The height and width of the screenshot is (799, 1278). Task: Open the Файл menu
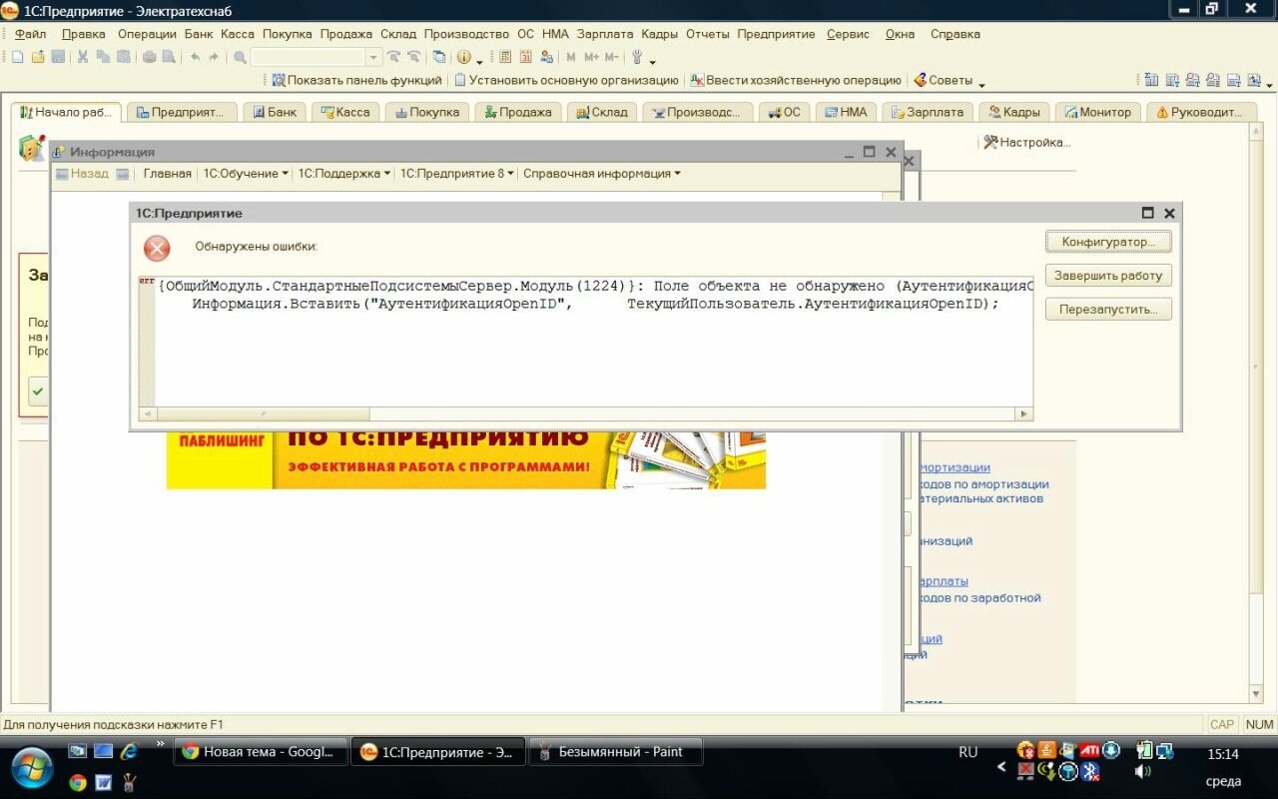tap(31, 34)
